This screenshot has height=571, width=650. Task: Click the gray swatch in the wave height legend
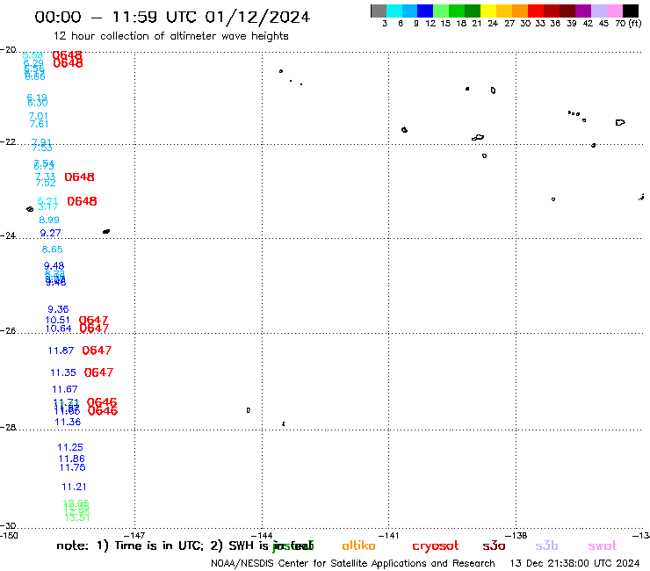(x=379, y=11)
